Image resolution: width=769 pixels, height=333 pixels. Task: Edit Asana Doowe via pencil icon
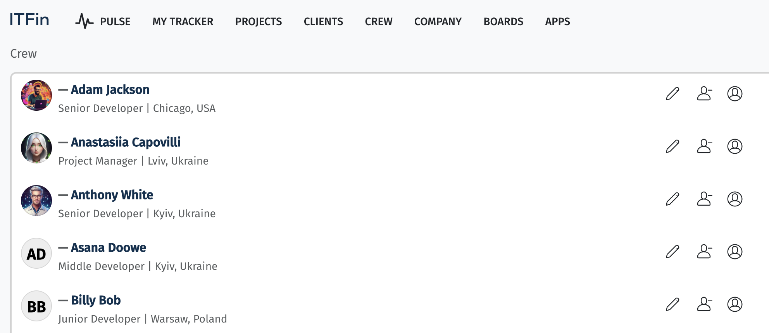coord(672,252)
